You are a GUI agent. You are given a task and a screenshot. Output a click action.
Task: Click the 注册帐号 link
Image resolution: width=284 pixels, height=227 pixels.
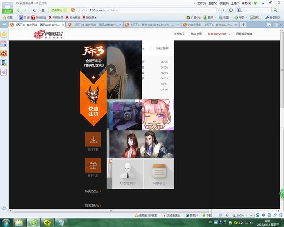point(179,34)
